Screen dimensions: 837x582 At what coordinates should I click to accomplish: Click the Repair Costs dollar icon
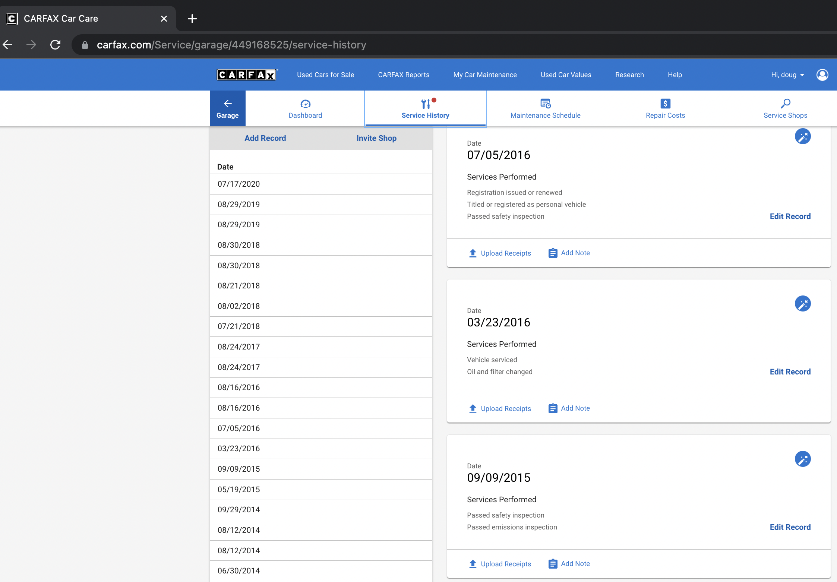click(665, 104)
